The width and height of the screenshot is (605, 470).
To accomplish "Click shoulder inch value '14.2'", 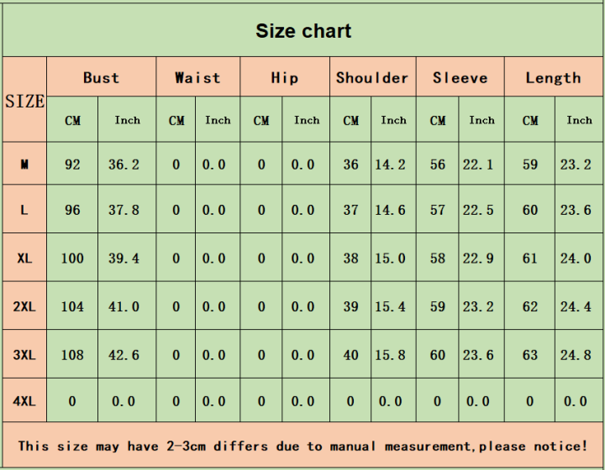I will [x=390, y=164].
